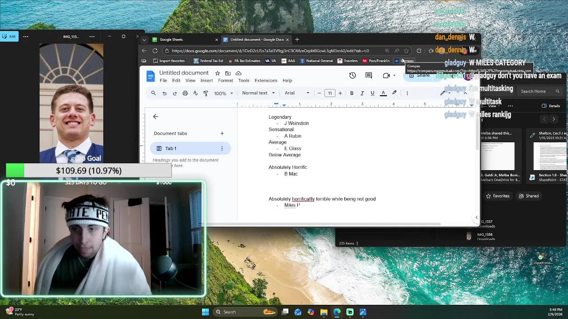Increase font size with plus button
The height and width of the screenshot is (319, 568).
pyautogui.click(x=340, y=93)
